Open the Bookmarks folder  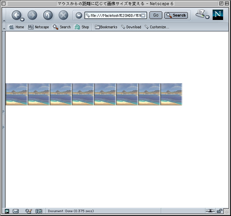point(106,27)
